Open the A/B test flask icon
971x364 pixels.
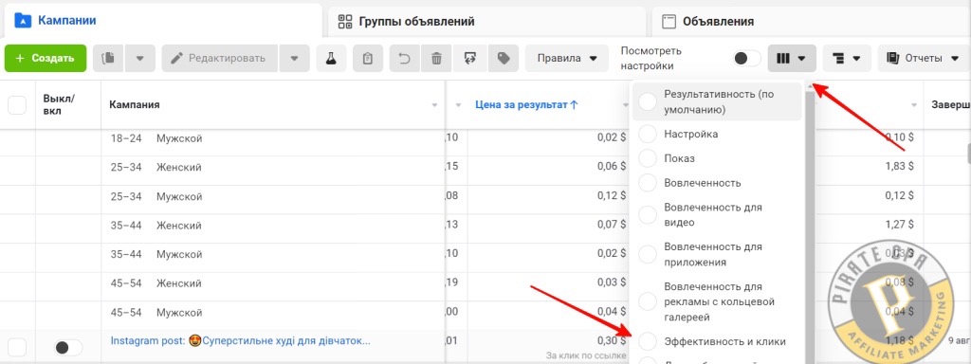click(331, 58)
